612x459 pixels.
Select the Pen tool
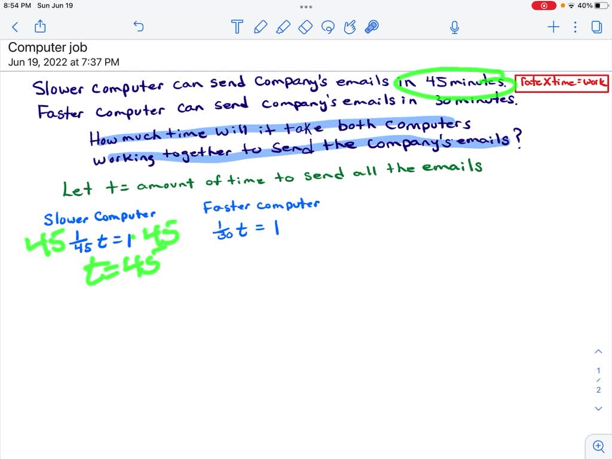point(261,27)
